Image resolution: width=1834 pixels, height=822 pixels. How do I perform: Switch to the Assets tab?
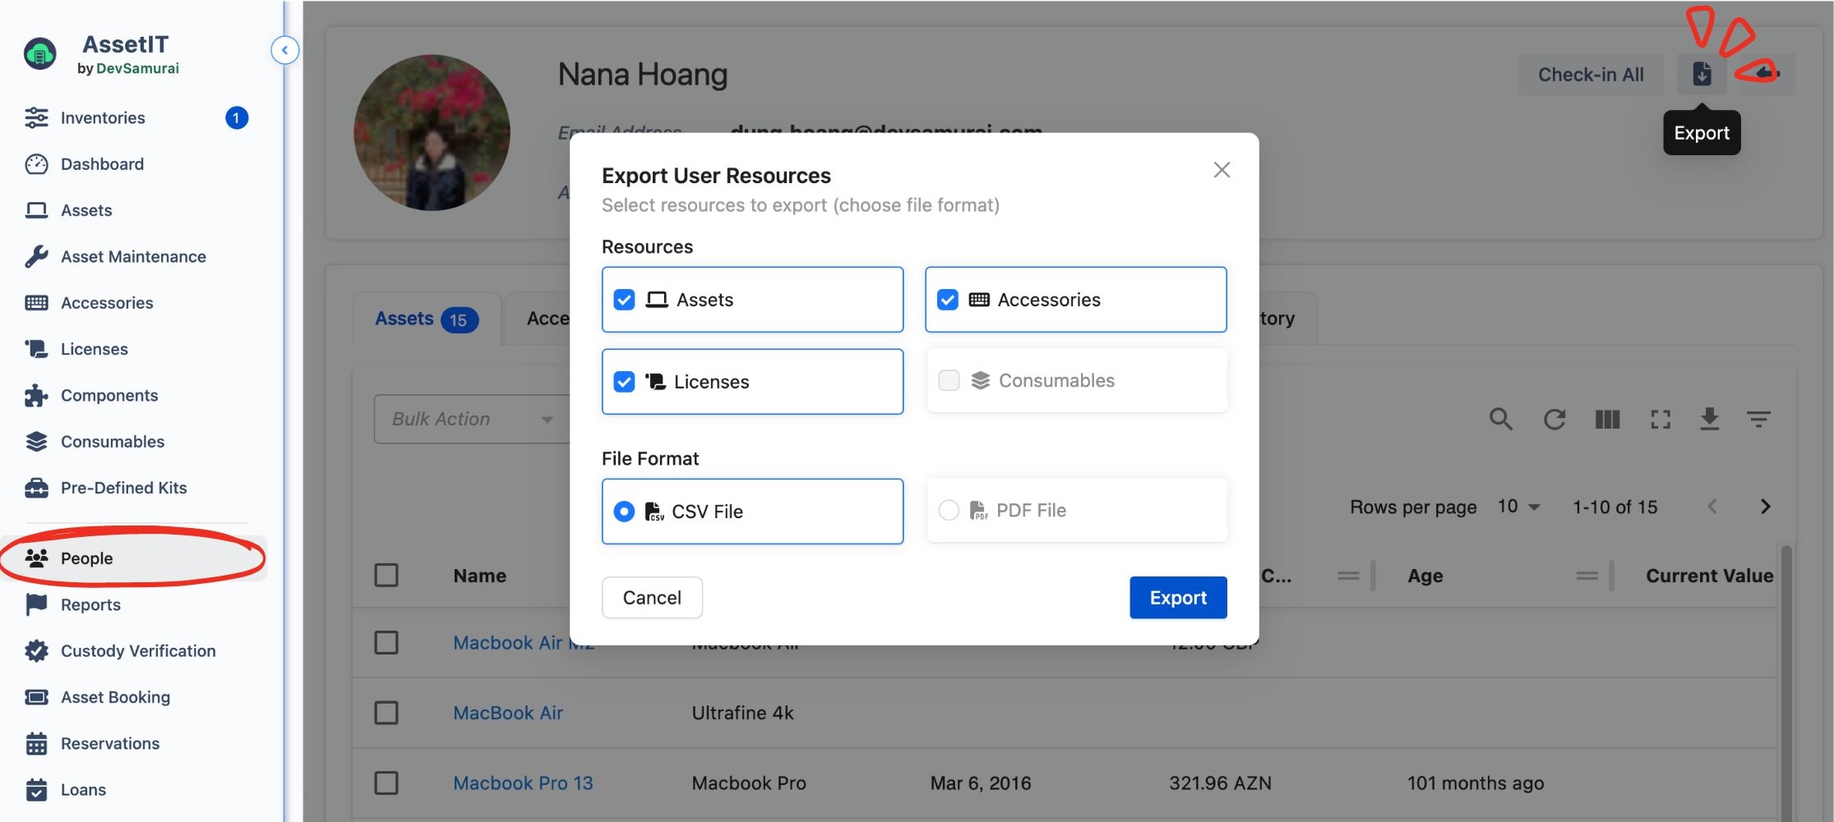click(425, 319)
